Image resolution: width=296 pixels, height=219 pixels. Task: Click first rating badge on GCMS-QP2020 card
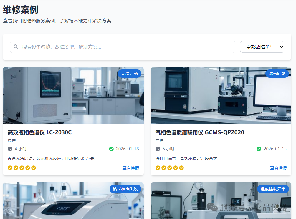coord(158,168)
